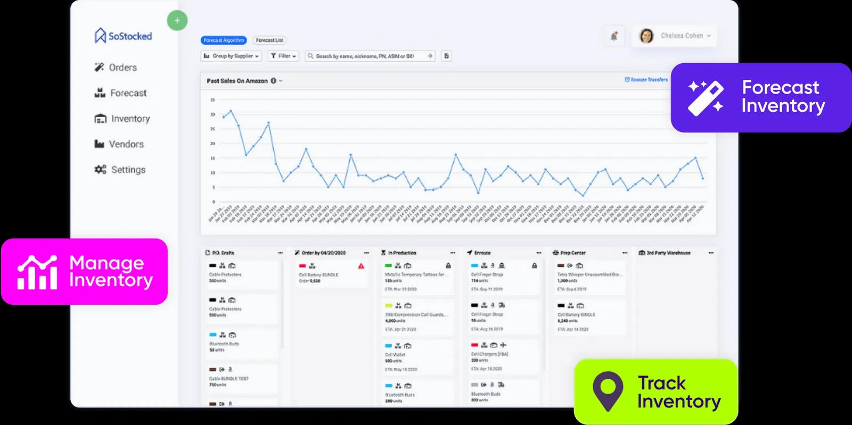Open Orders in the sidebar
The image size is (852, 425).
(116, 68)
